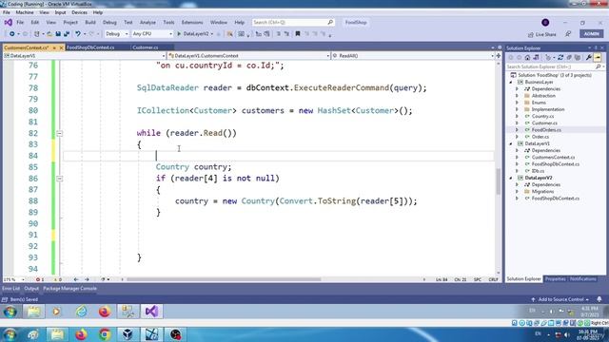Viewport: 609px width, 342px height.
Task: Click the Internet Explorer icon in VM taskbar
Action: [81, 312]
